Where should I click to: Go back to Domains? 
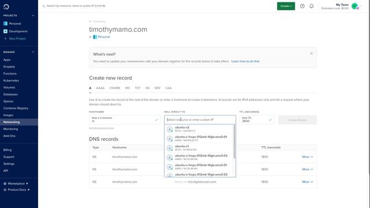pyautogui.click(x=97, y=21)
